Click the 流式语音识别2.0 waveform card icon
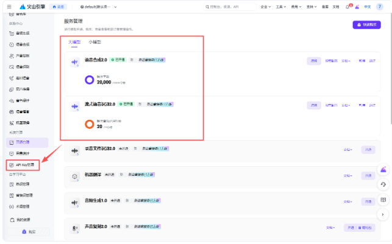The width and height of the screenshot is (392, 244). point(74,106)
